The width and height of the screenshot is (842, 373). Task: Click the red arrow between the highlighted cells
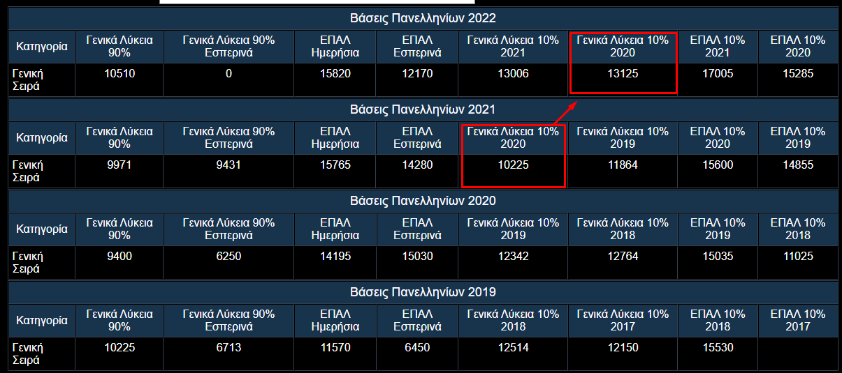(566, 112)
